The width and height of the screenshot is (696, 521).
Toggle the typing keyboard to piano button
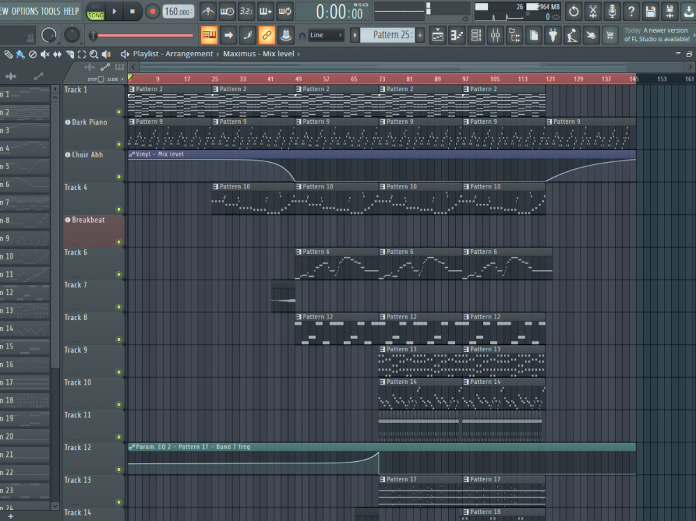coord(209,35)
